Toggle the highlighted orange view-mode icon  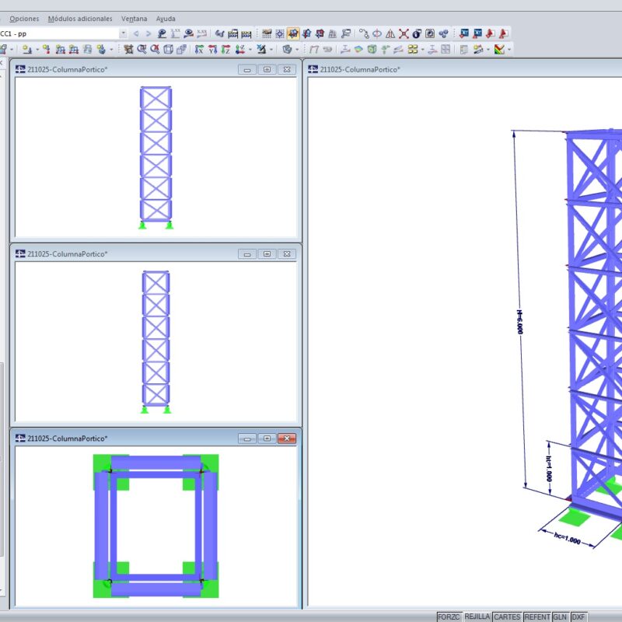[x=293, y=33]
